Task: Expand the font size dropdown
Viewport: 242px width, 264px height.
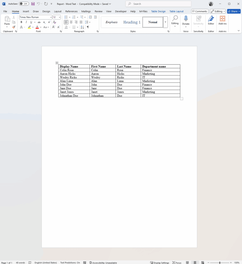Action: [x=60, y=17]
